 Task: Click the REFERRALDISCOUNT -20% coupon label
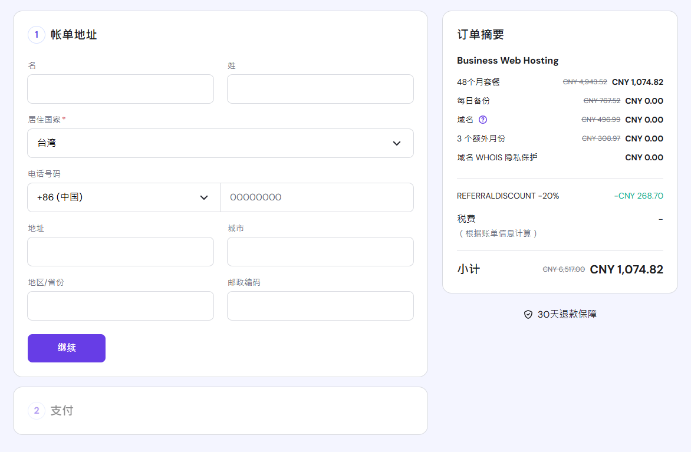[x=508, y=196]
